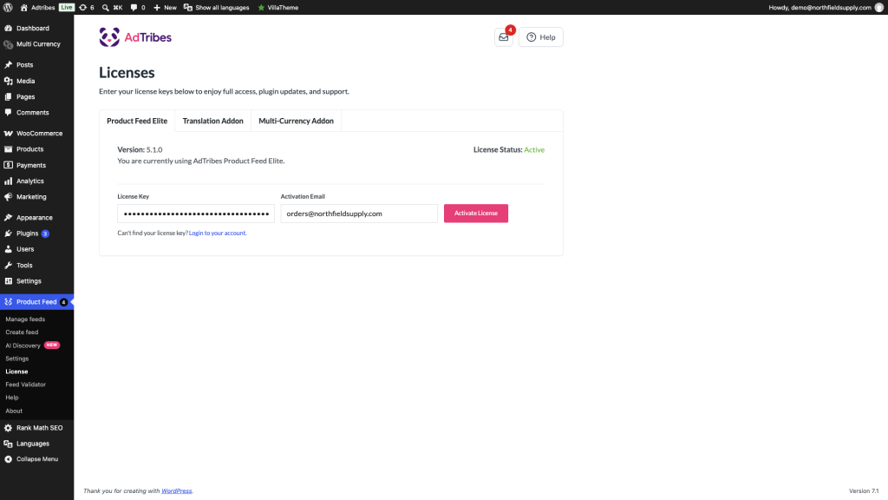This screenshot has width=888, height=500.
Task: Open About submenu item
Action: point(14,411)
